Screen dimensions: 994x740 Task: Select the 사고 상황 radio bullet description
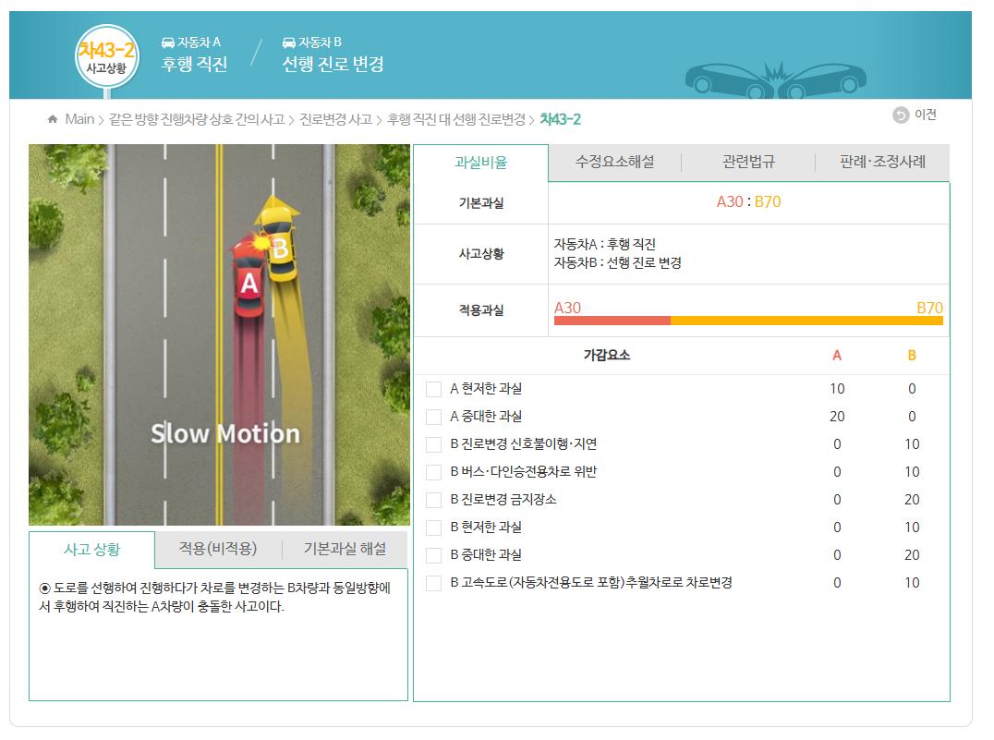[45, 588]
